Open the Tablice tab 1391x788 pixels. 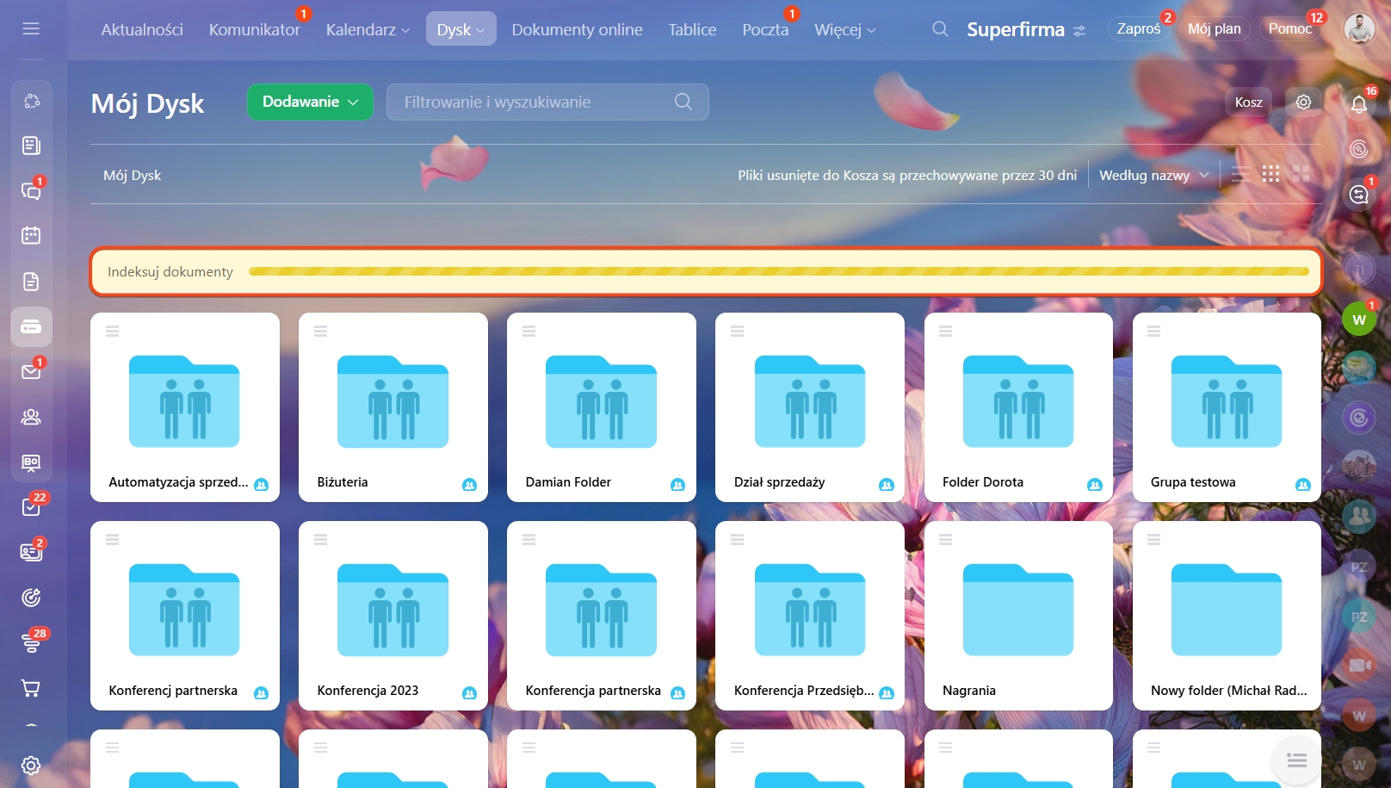pyautogui.click(x=692, y=29)
